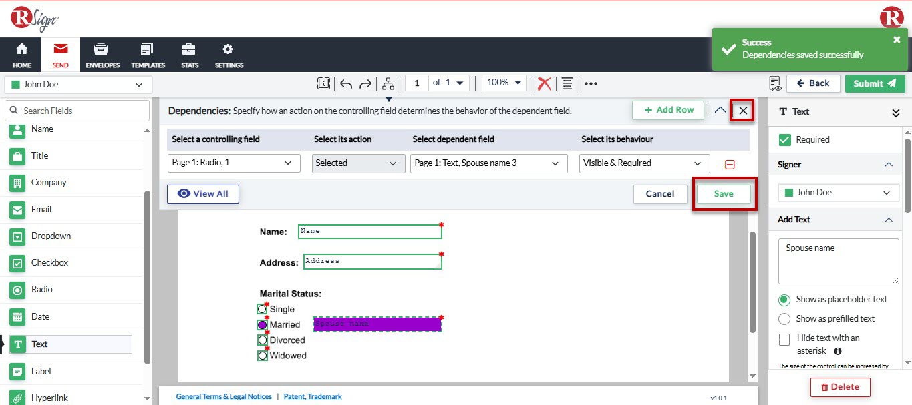Open the SETTINGS section
Screen dimensions: 912x405
tap(229, 55)
